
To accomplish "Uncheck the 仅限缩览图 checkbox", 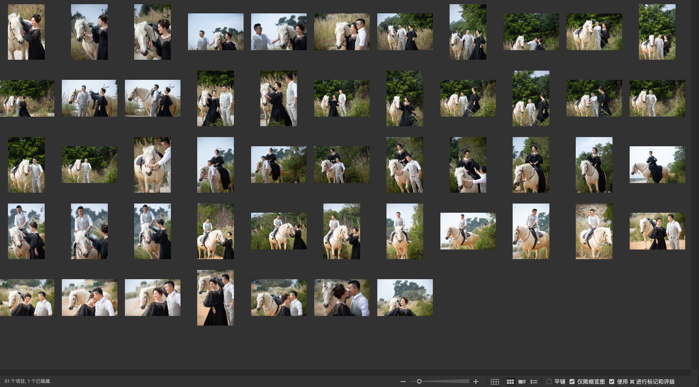I will [x=572, y=382].
